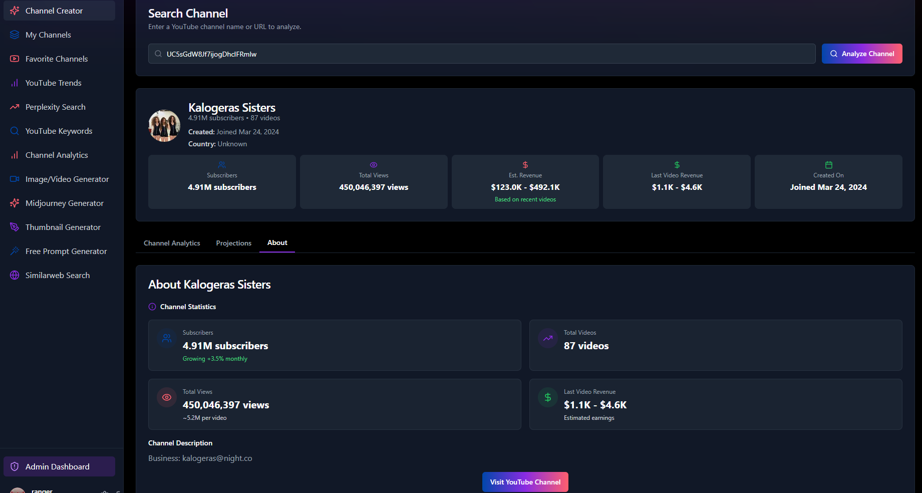Click the trending icon beside Total Videos

click(548, 338)
